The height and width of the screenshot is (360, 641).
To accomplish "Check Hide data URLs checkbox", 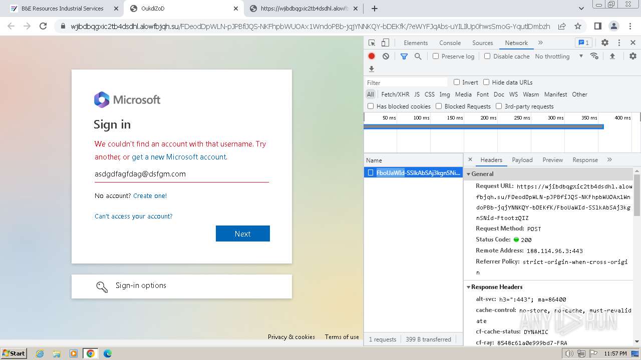I will tap(486, 82).
